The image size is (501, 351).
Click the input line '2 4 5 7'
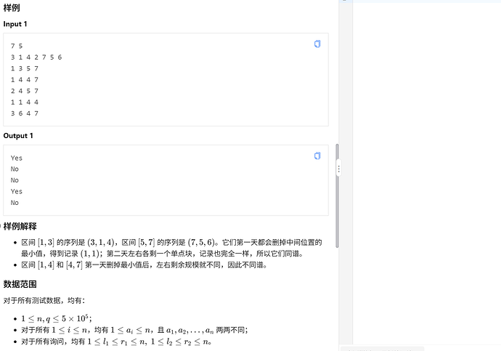[25, 91]
